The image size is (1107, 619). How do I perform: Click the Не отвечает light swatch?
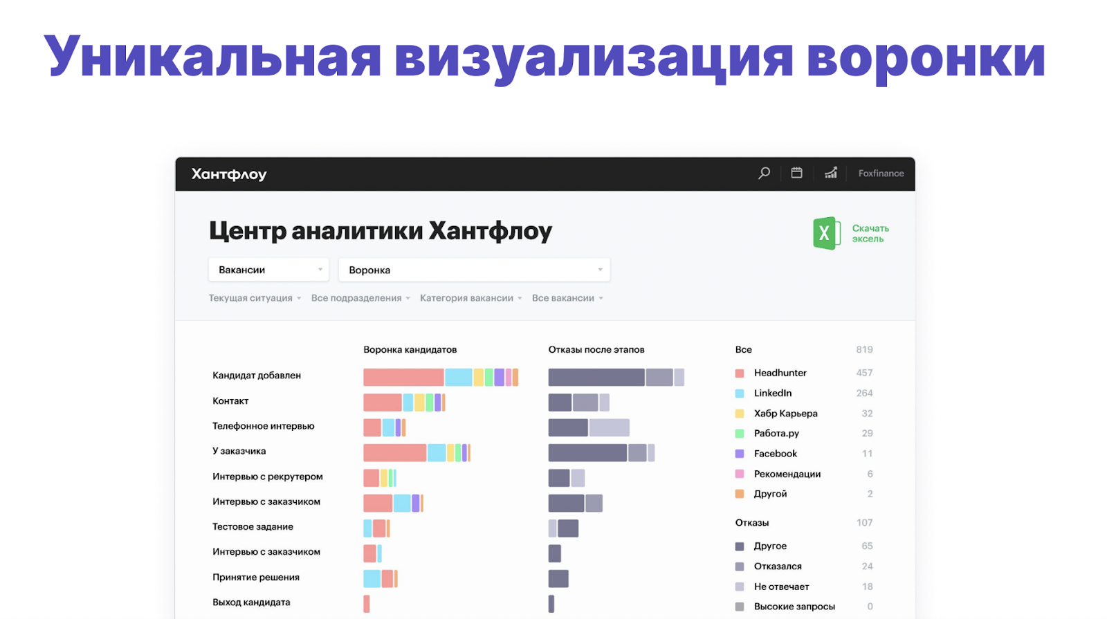click(x=740, y=586)
